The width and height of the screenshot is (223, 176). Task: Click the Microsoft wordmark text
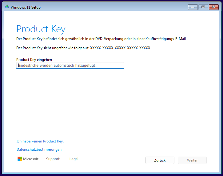coord(31,159)
